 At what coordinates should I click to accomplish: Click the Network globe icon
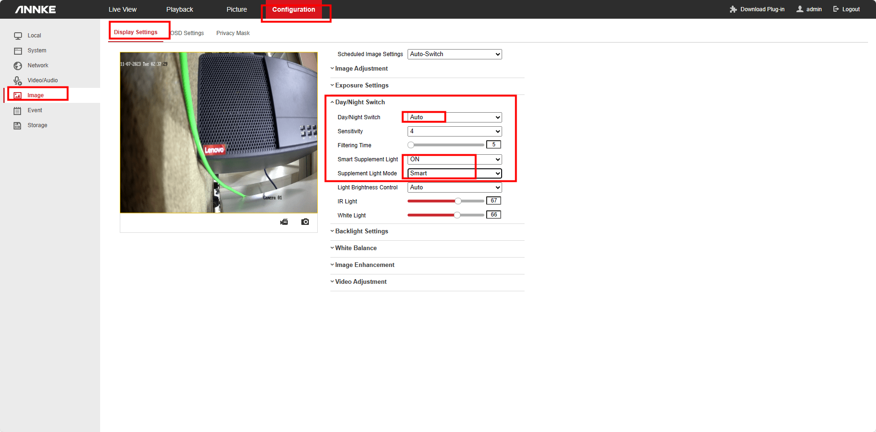click(18, 65)
